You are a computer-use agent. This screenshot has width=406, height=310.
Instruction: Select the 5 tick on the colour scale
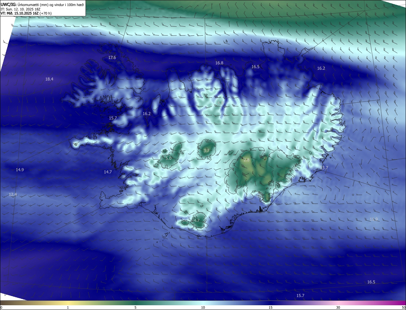(135, 308)
